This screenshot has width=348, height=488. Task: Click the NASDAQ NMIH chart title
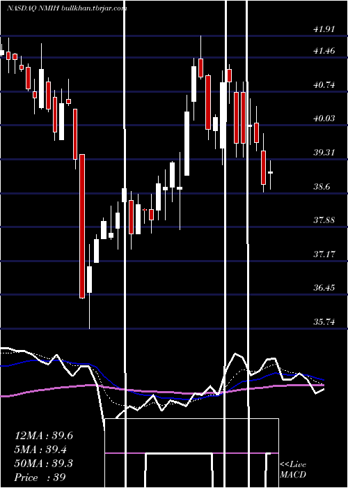click(x=67, y=8)
